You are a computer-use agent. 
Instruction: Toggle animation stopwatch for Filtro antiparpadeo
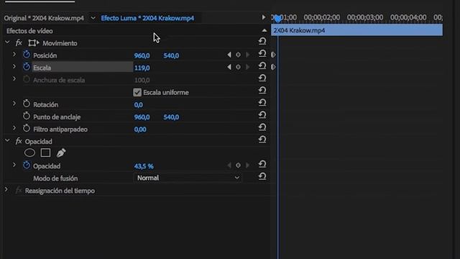point(27,128)
